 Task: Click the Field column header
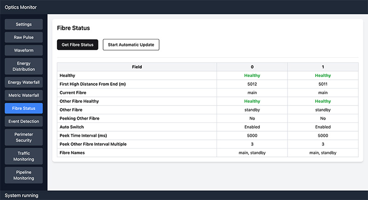pos(137,67)
